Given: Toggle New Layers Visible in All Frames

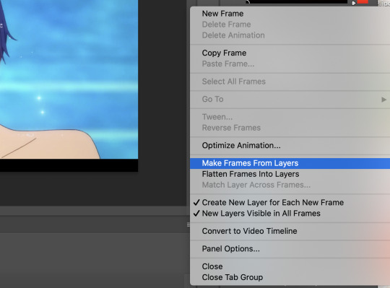Looking at the screenshot, I should point(290,214).
